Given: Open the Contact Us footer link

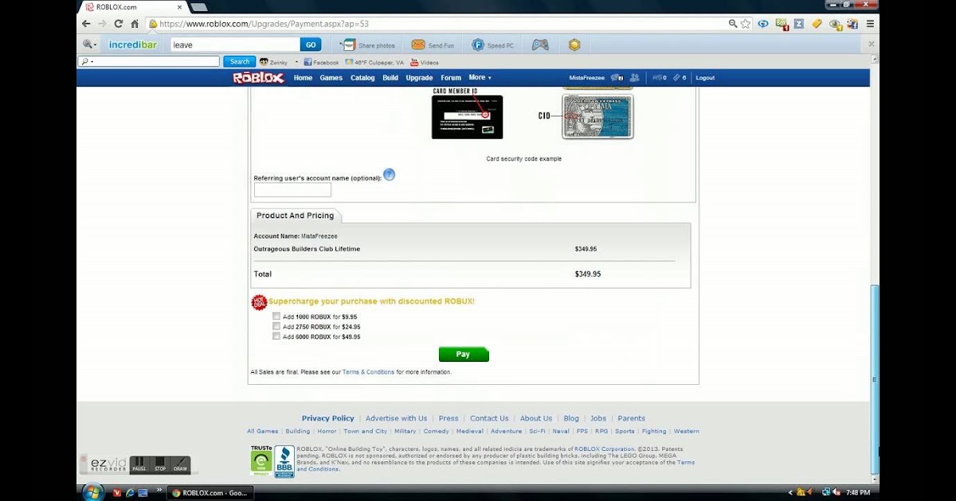Looking at the screenshot, I should coord(489,418).
